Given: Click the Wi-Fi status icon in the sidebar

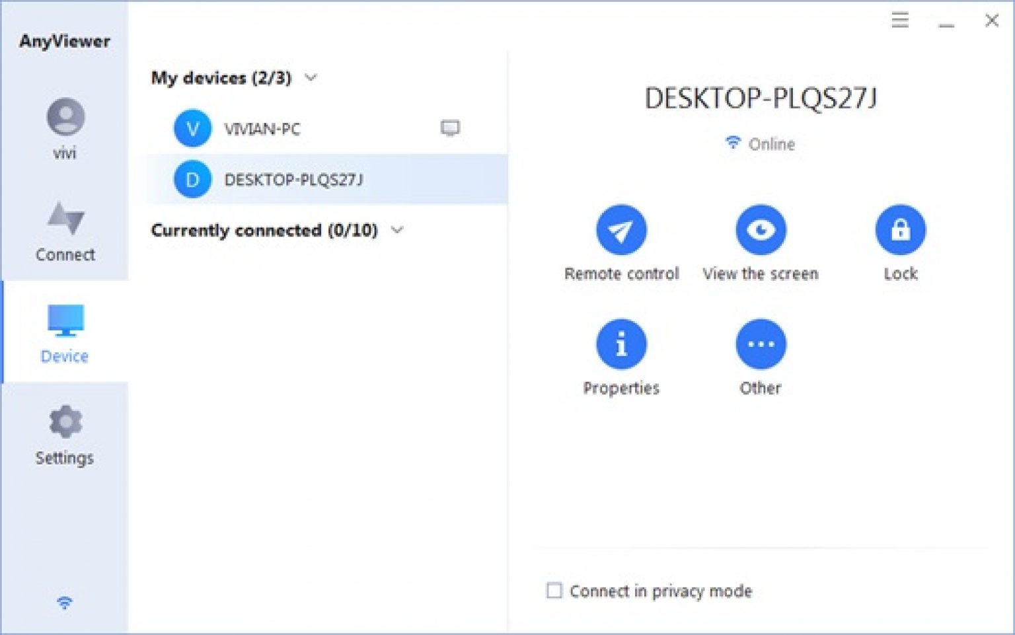Looking at the screenshot, I should point(63,602).
